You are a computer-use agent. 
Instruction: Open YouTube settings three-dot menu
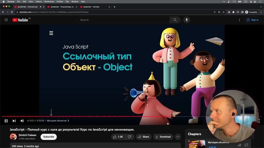click(239, 20)
